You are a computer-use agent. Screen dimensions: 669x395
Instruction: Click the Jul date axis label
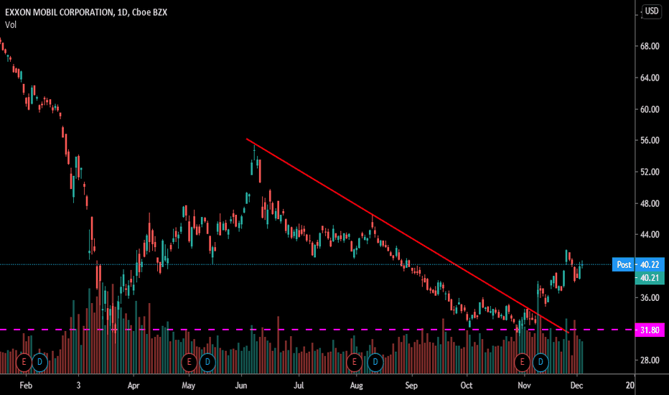(299, 385)
